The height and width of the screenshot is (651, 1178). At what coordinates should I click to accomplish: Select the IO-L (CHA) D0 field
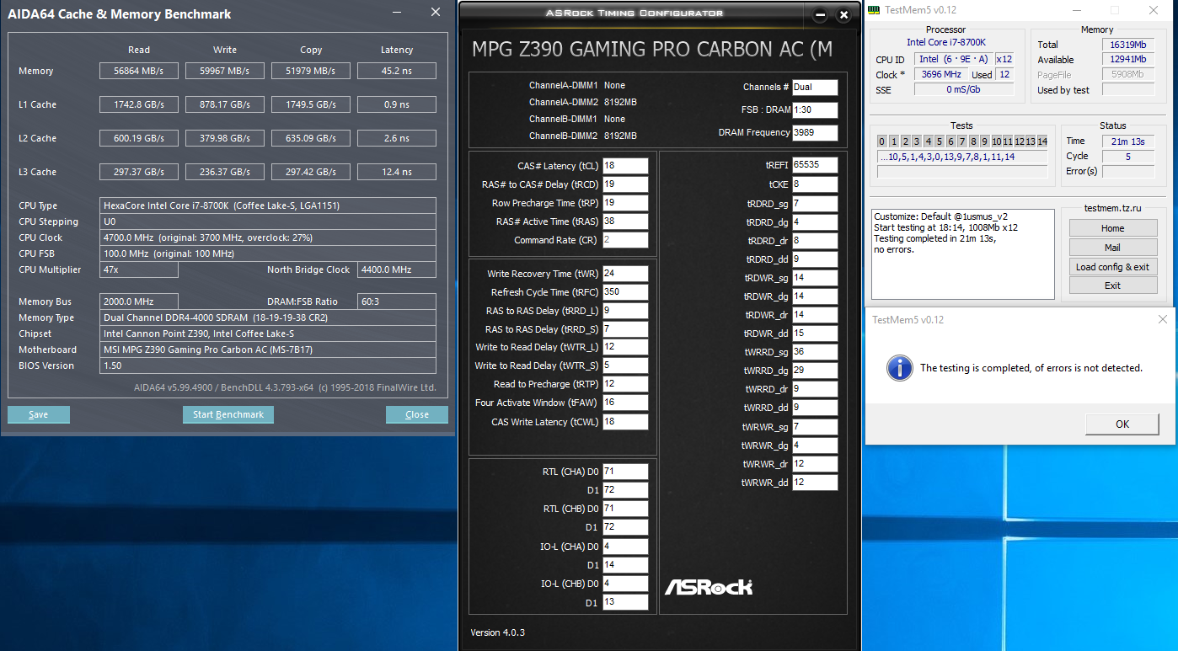625,547
